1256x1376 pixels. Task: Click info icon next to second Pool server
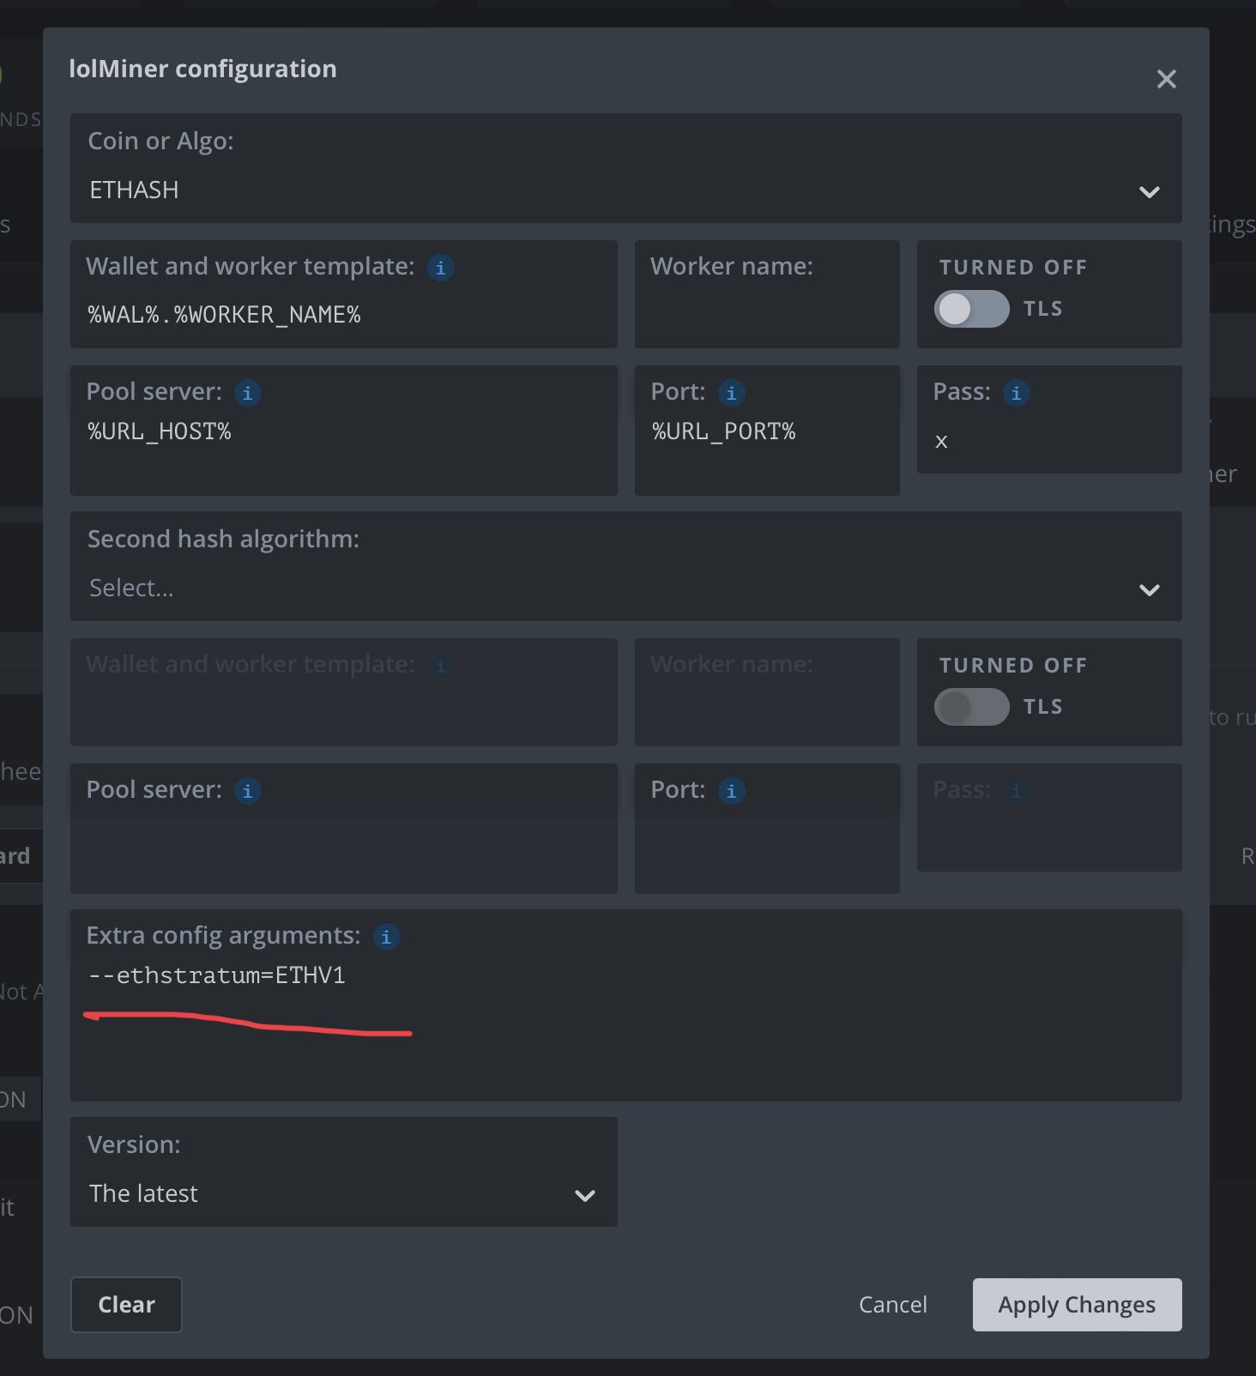pos(247,791)
